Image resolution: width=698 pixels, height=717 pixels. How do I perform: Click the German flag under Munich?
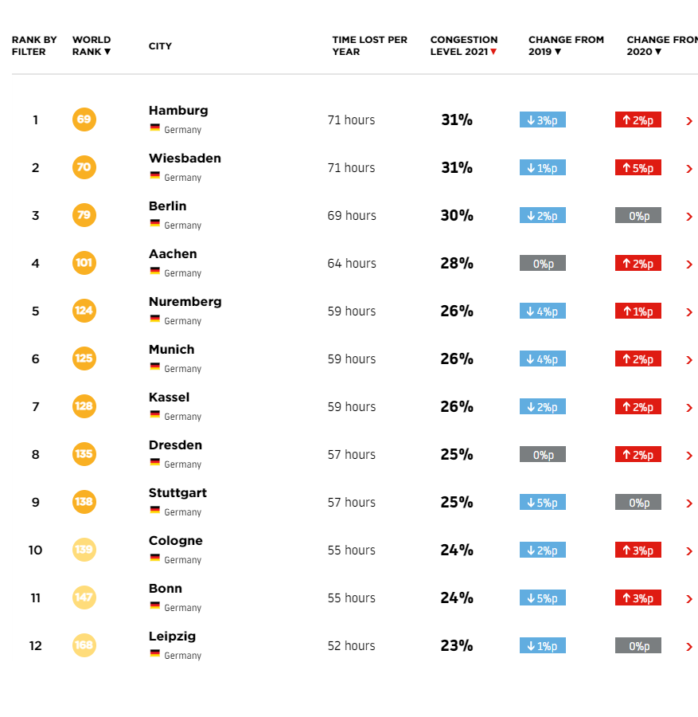(x=155, y=367)
